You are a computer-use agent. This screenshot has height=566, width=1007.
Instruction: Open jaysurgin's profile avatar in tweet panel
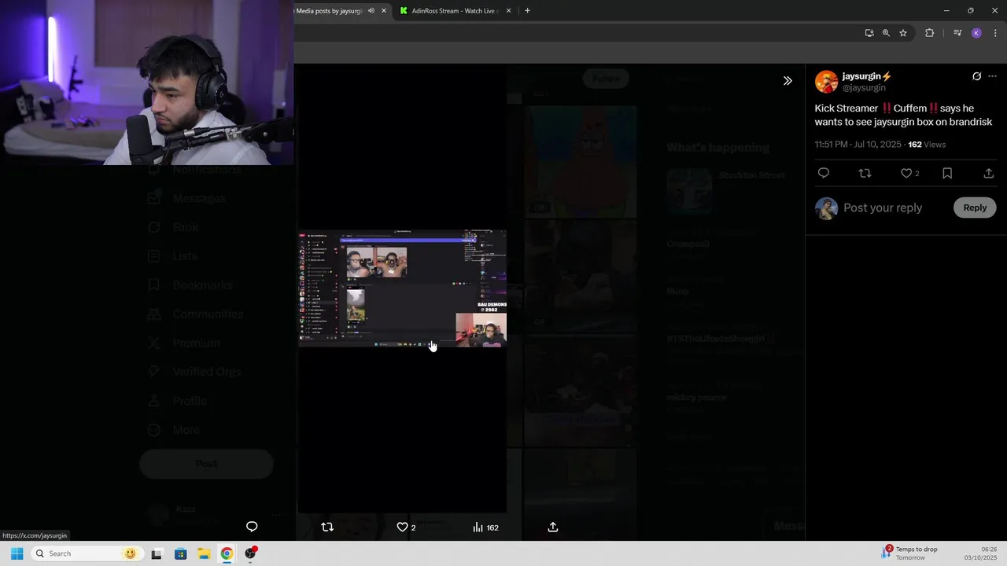click(826, 82)
